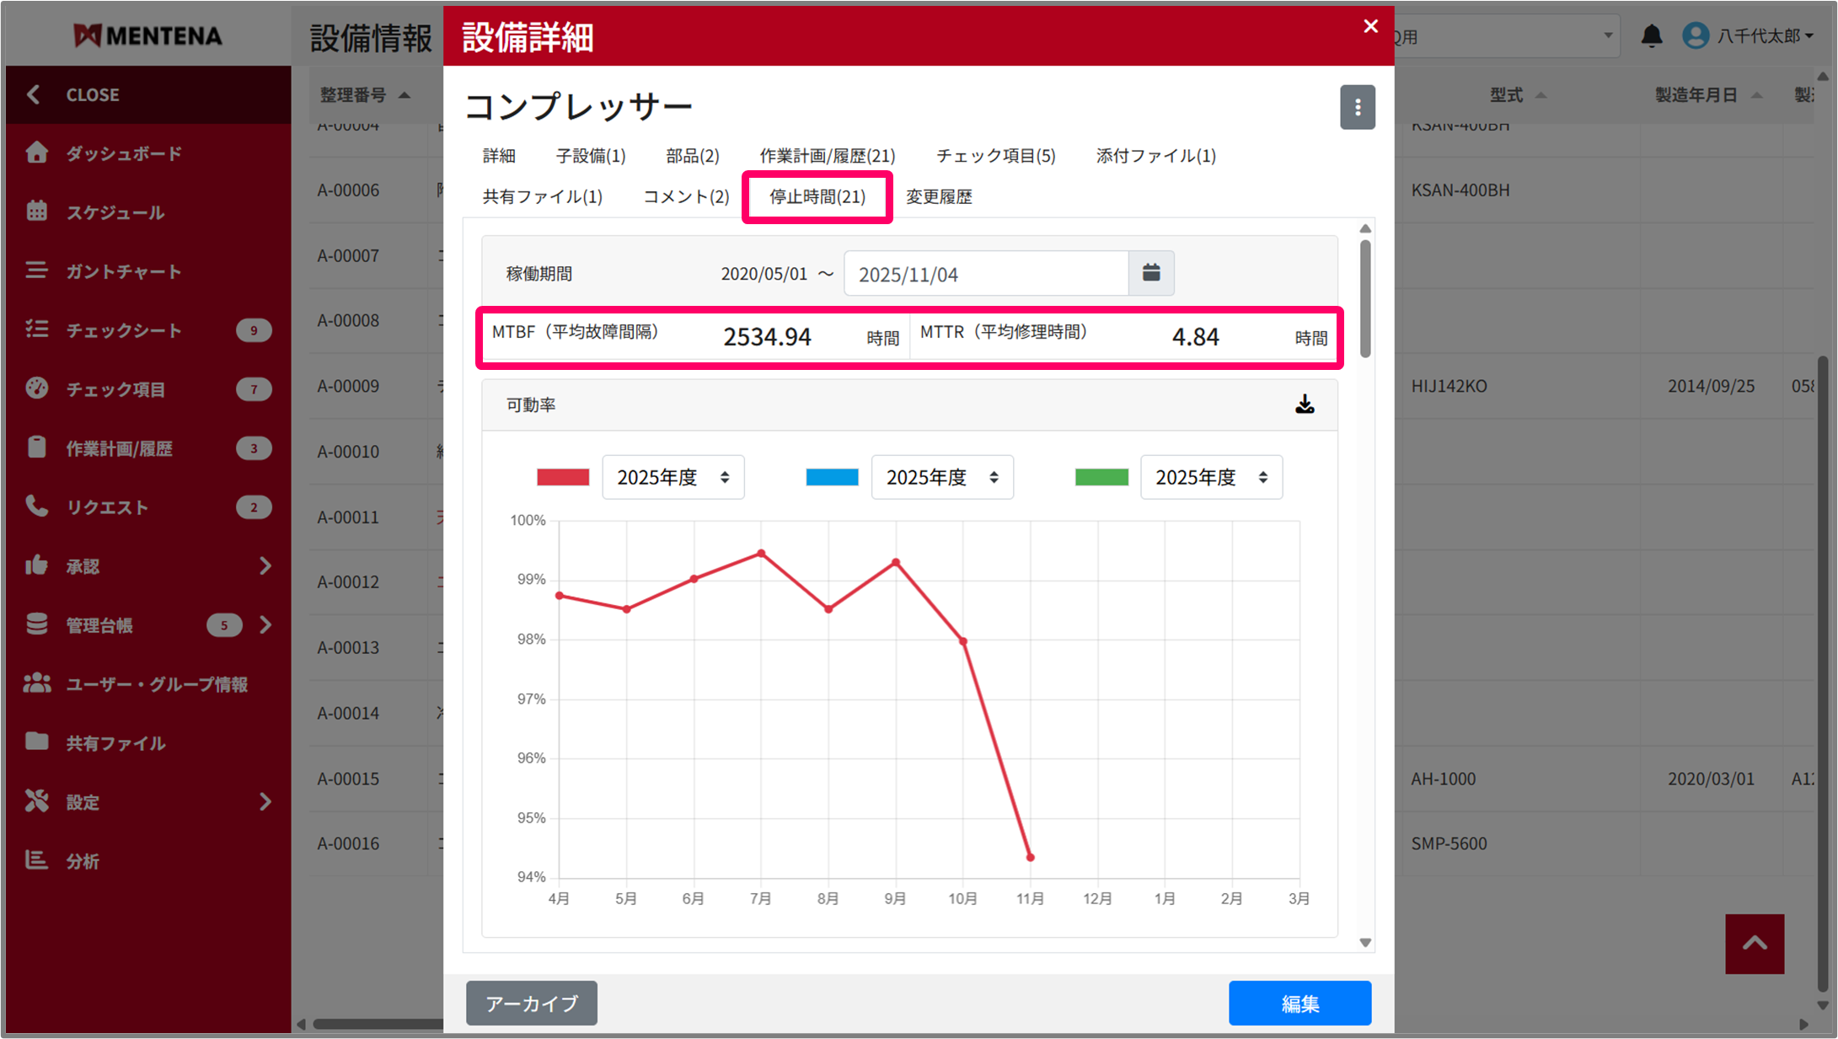Switch to the Parts(2) tab
The width and height of the screenshot is (1838, 1039).
pyautogui.click(x=692, y=156)
